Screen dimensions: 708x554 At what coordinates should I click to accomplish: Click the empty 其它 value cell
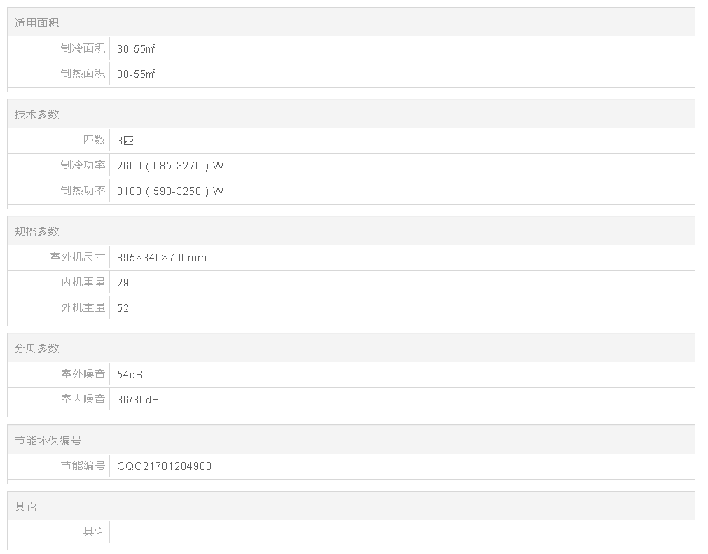tap(399, 532)
